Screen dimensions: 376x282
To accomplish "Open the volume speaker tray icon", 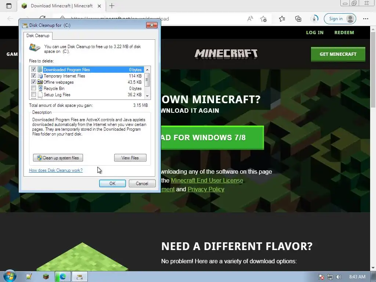I will pos(339,277).
